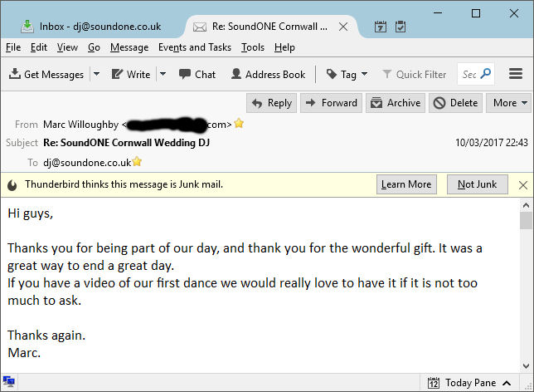This screenshot has height=392, width=534.
Task: Expand the Get Messages dropdown arrow
Action: (x=97, y=74)
